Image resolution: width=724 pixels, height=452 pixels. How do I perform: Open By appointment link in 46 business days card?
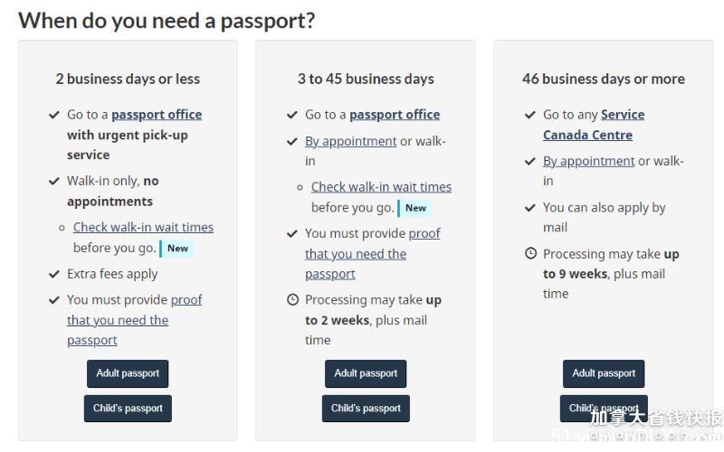(x=589, y=161)
